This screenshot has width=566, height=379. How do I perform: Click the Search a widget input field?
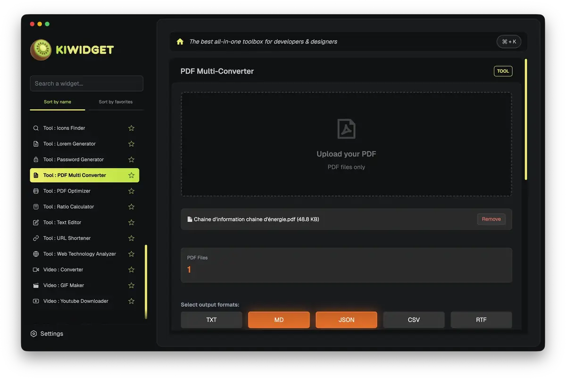tap(86, 83)
